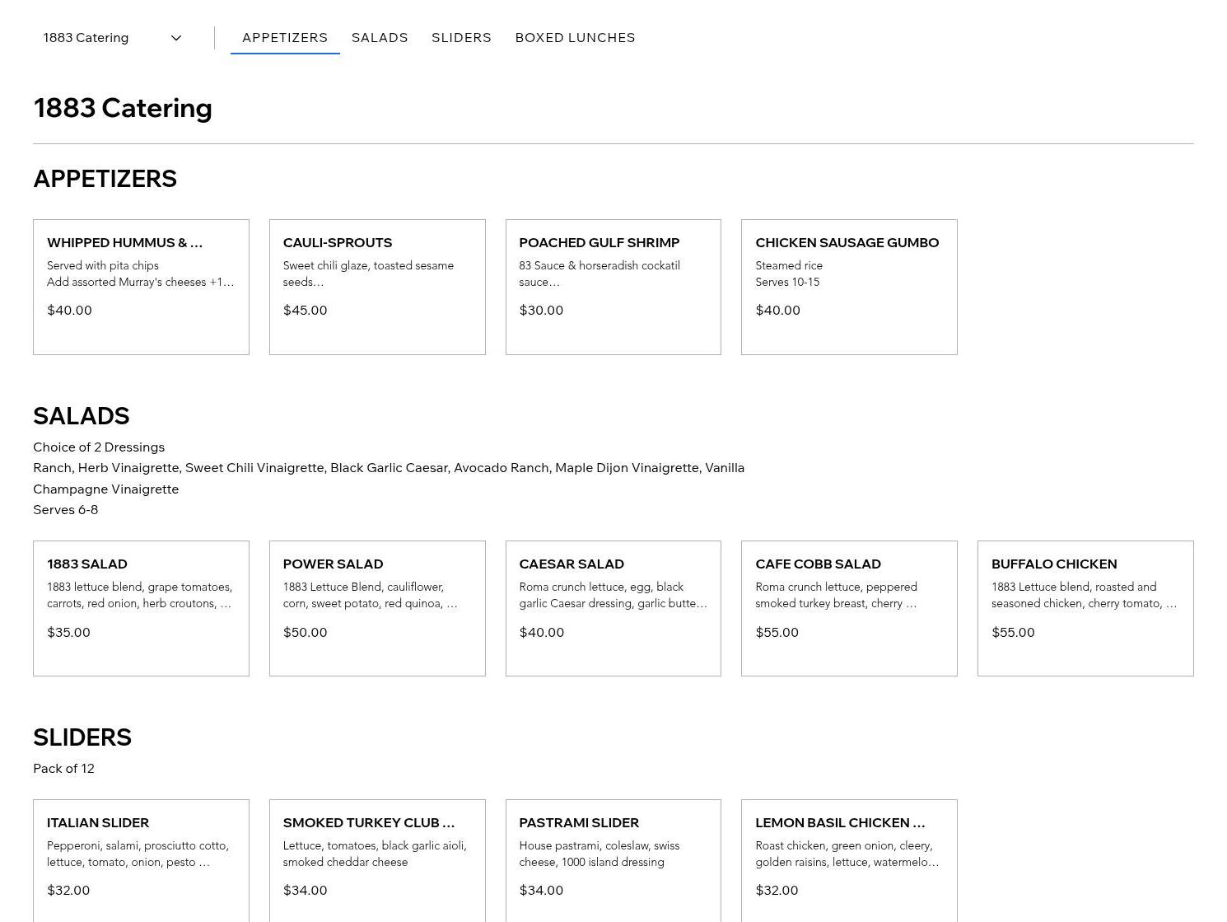Select the Salads tab
The height and width of the screenshot is (922, 1227).
380,38
